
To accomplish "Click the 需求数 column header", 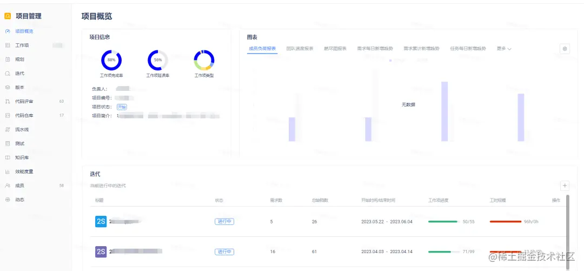I will tap(276, 201).
